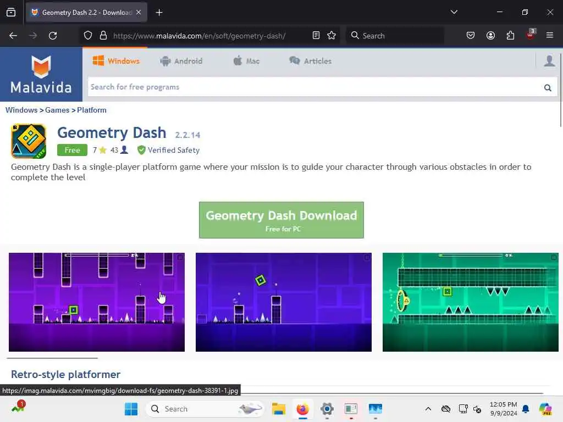Screen dimensions: 563x422
Task: Open the purple level screenshot with pillars
Action: (x=97, y=302)
